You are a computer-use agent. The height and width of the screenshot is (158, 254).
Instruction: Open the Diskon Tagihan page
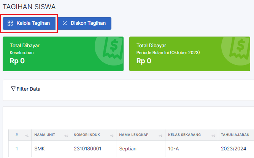pyautogui.click(x=84, y=23)
